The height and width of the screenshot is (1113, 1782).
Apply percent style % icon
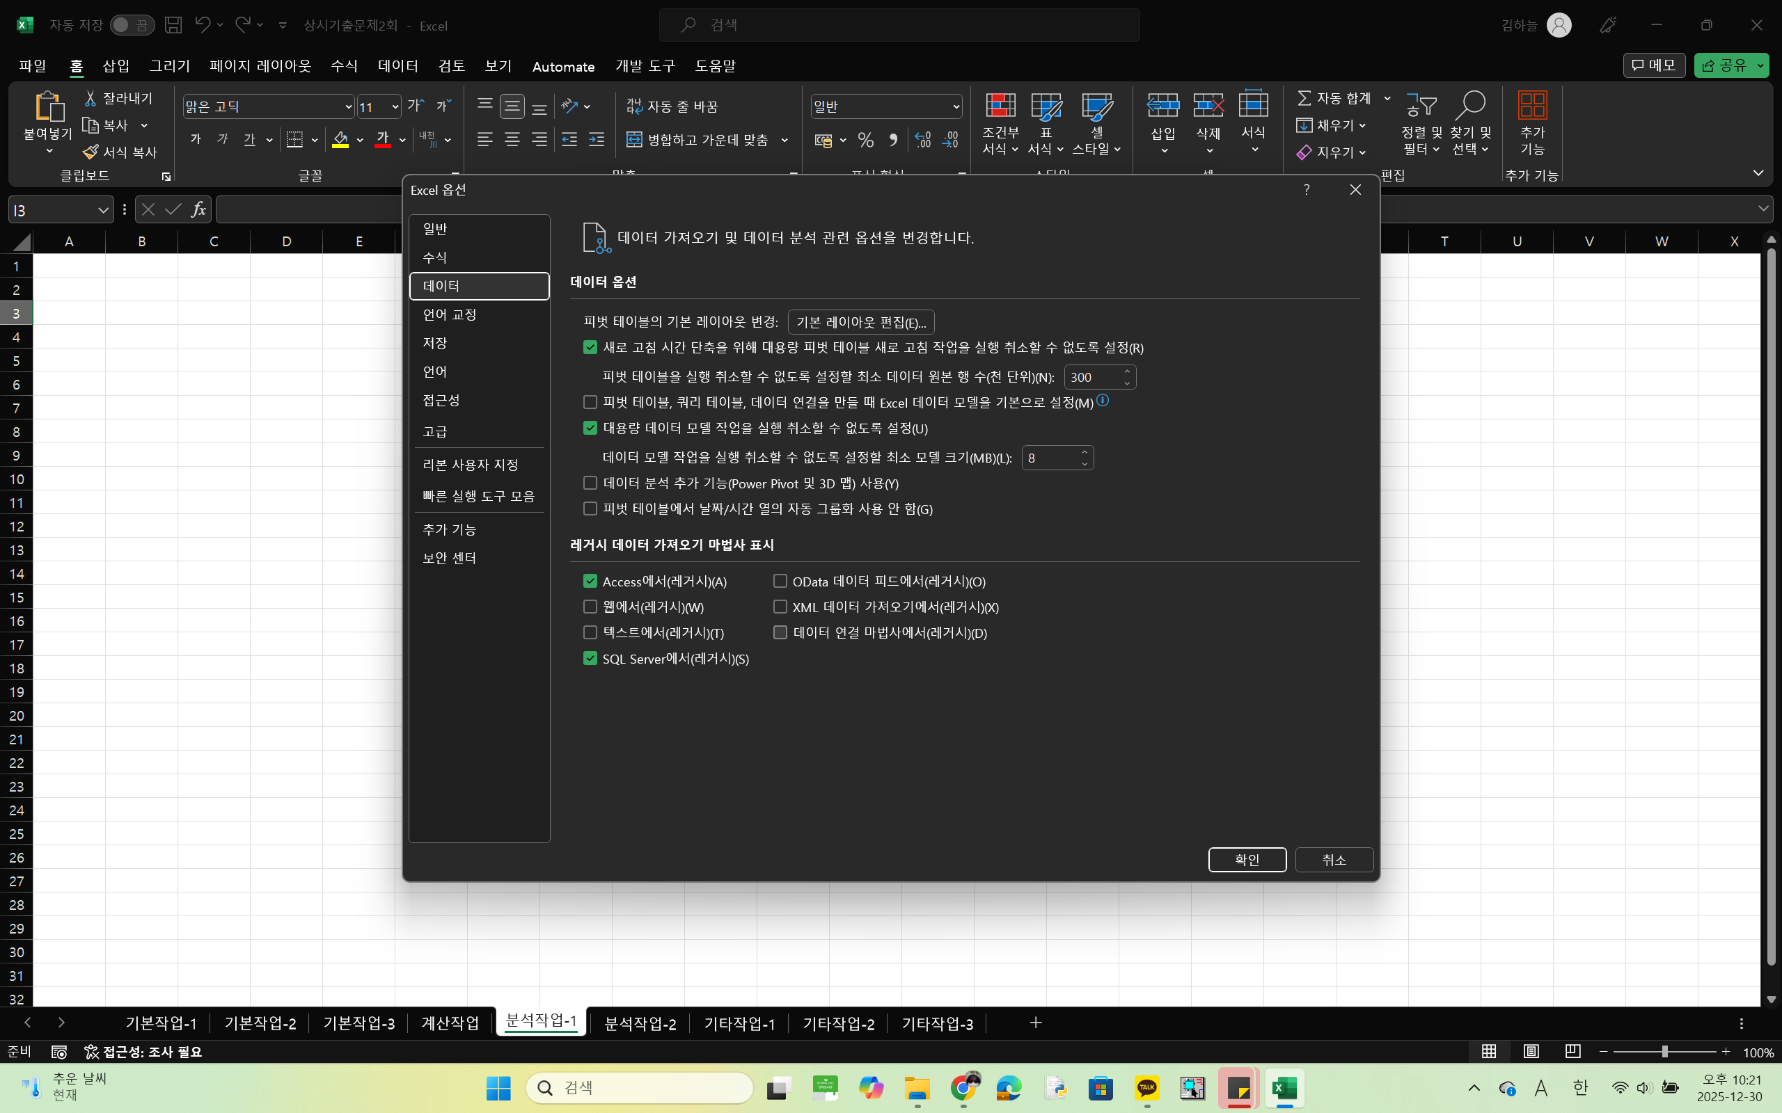866,139
